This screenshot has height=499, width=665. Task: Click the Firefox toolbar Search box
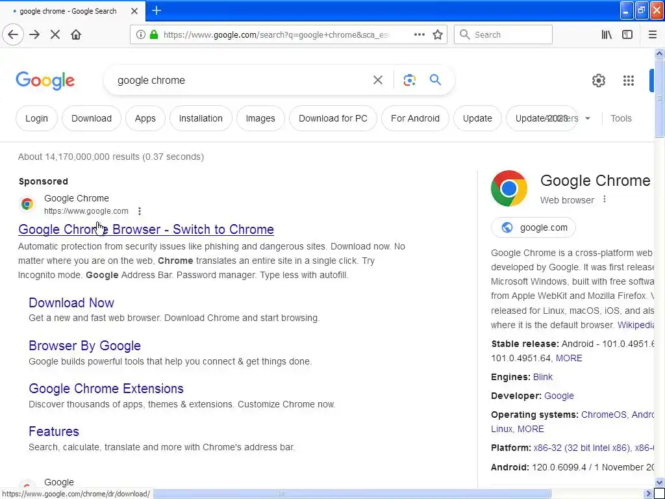click(x=503, y=34)
